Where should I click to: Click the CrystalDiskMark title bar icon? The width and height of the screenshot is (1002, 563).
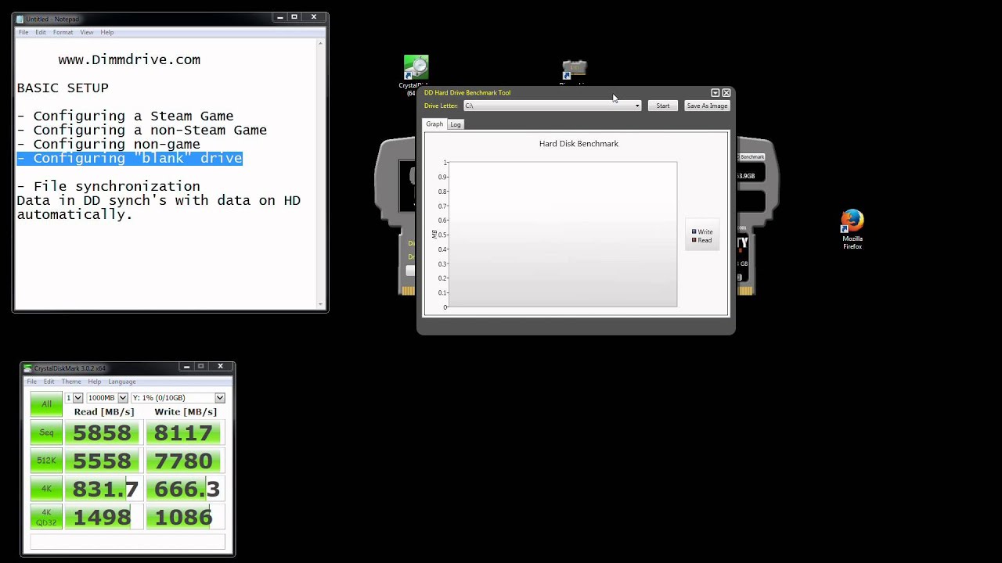pos(28,368)
